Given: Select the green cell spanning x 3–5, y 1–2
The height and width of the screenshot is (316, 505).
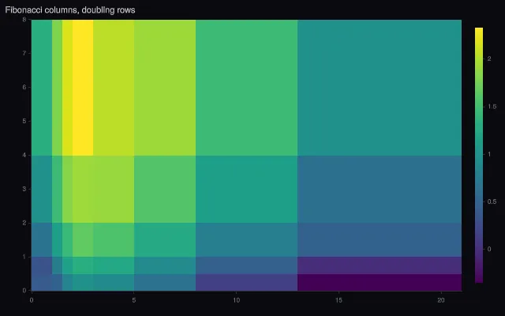Looking at the screenshot, I should point(114,240).
